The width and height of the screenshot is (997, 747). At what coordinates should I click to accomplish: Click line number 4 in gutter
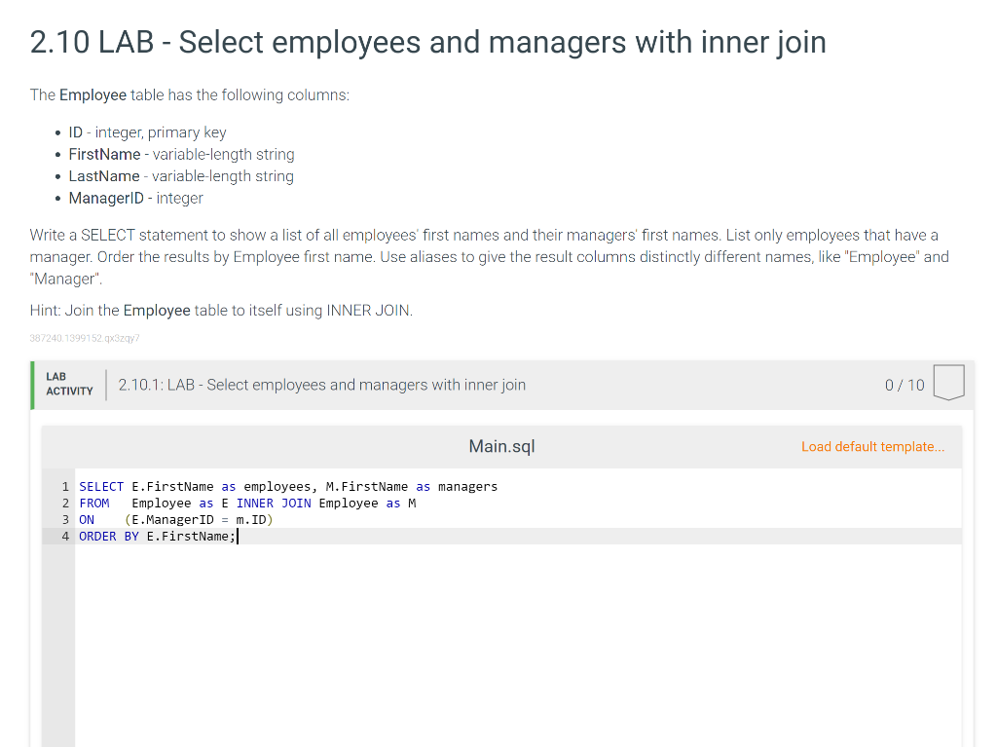coord(65,537)
